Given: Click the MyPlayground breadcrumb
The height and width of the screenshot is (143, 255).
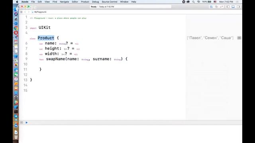Looking at the screenshot, I should (x=39, y=12).
